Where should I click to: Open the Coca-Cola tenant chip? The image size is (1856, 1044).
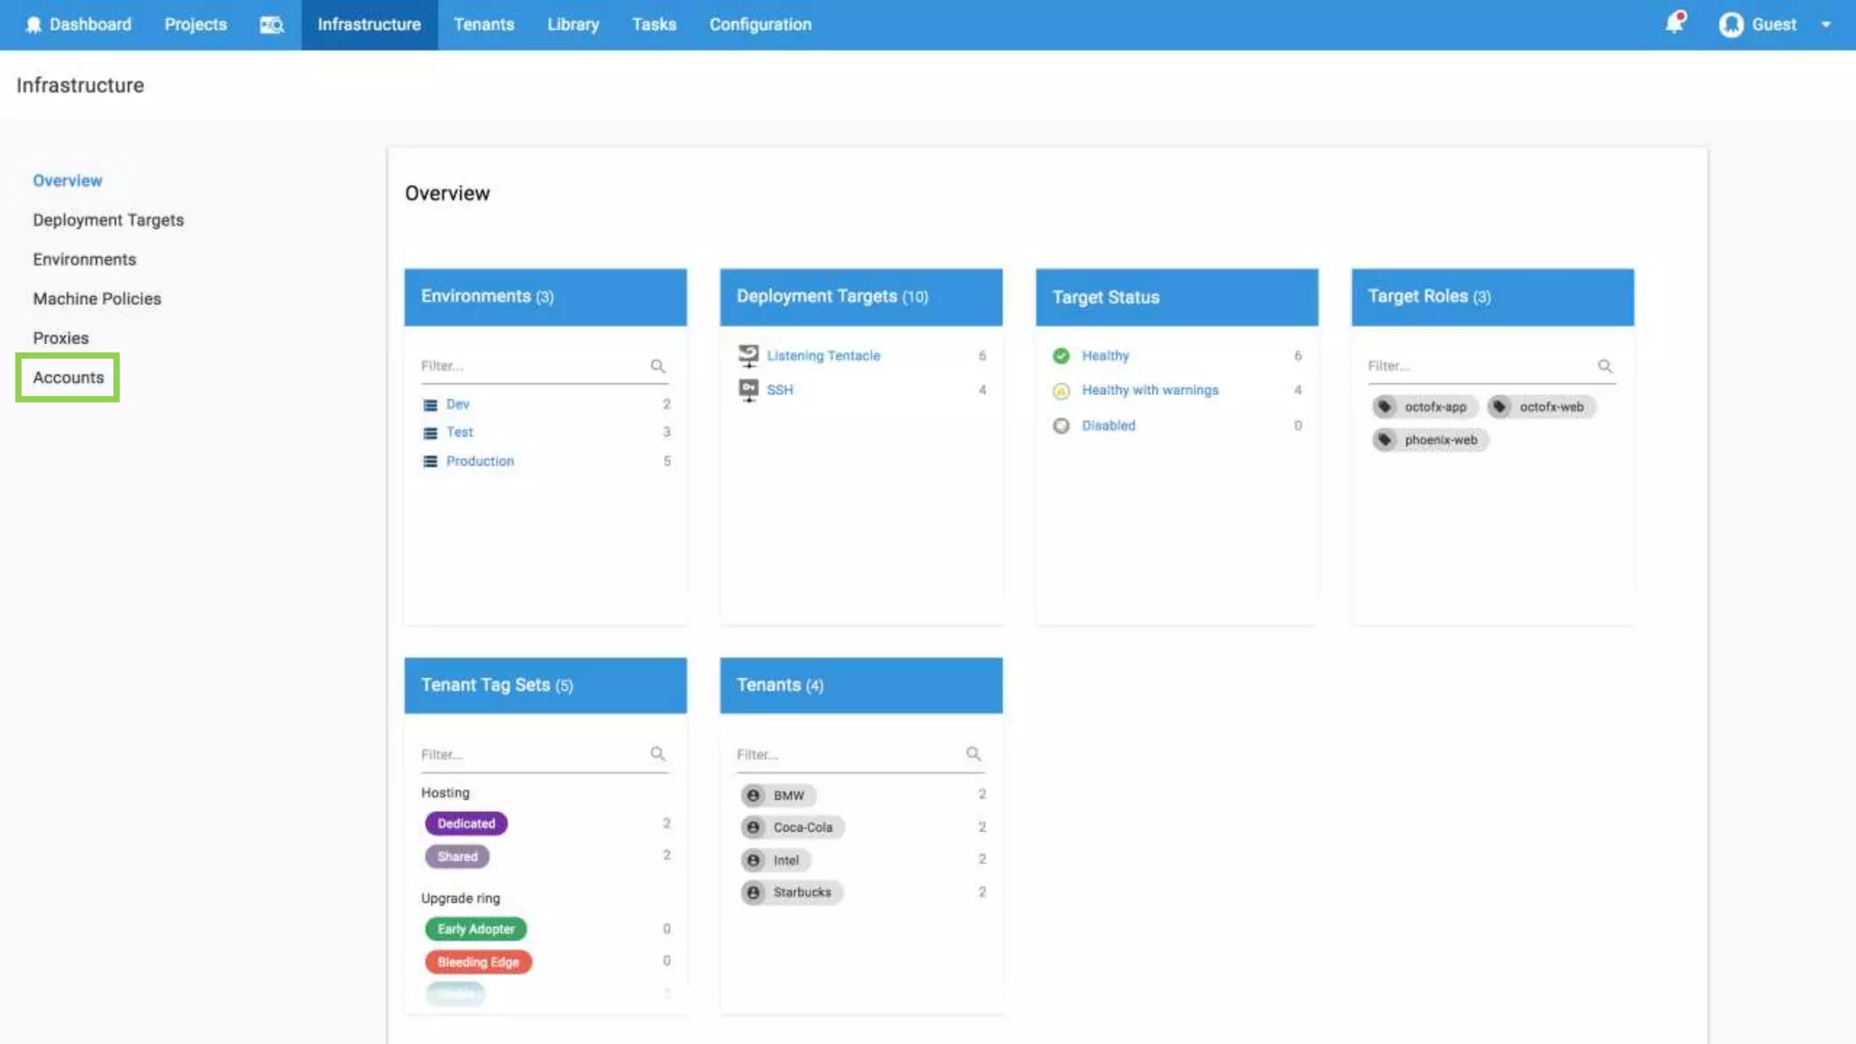tap(793, 827)
